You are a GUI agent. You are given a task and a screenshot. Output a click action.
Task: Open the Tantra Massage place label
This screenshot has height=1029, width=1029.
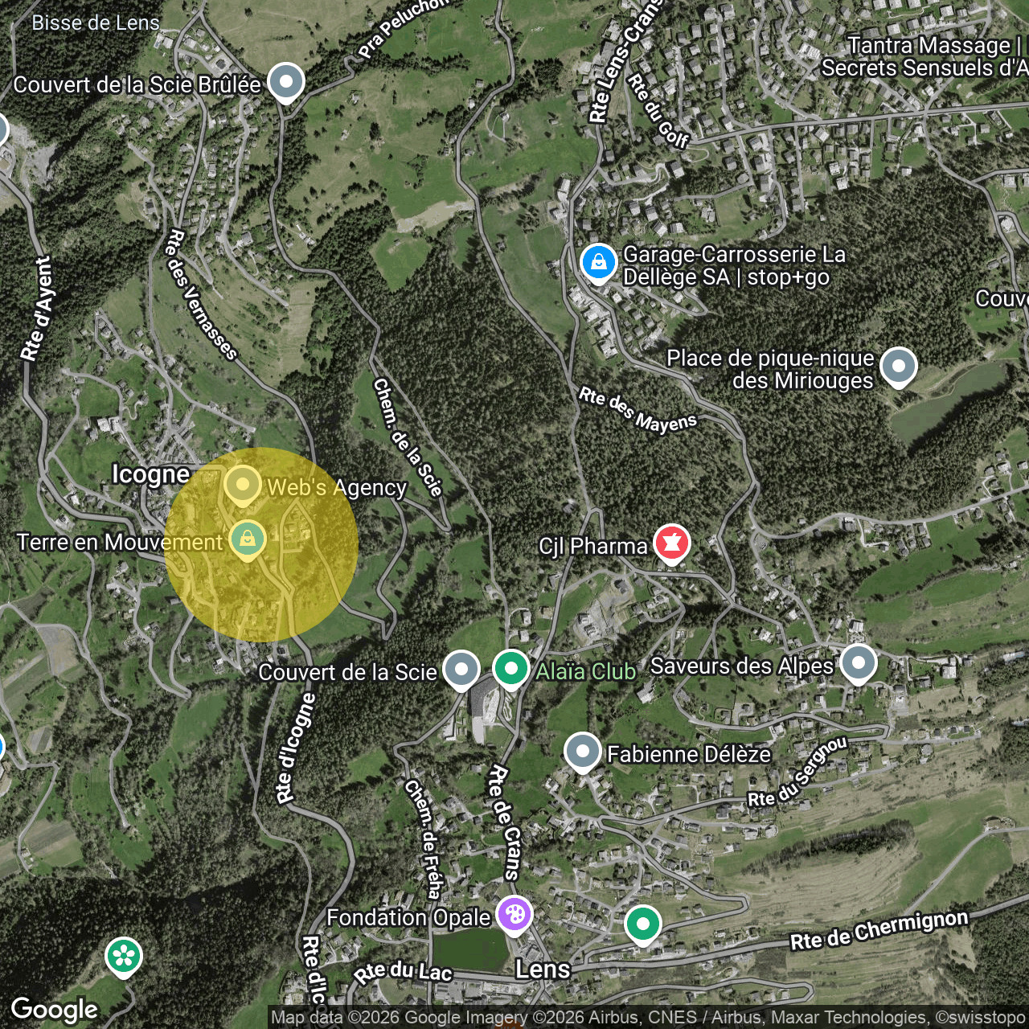tap(924, 56)
